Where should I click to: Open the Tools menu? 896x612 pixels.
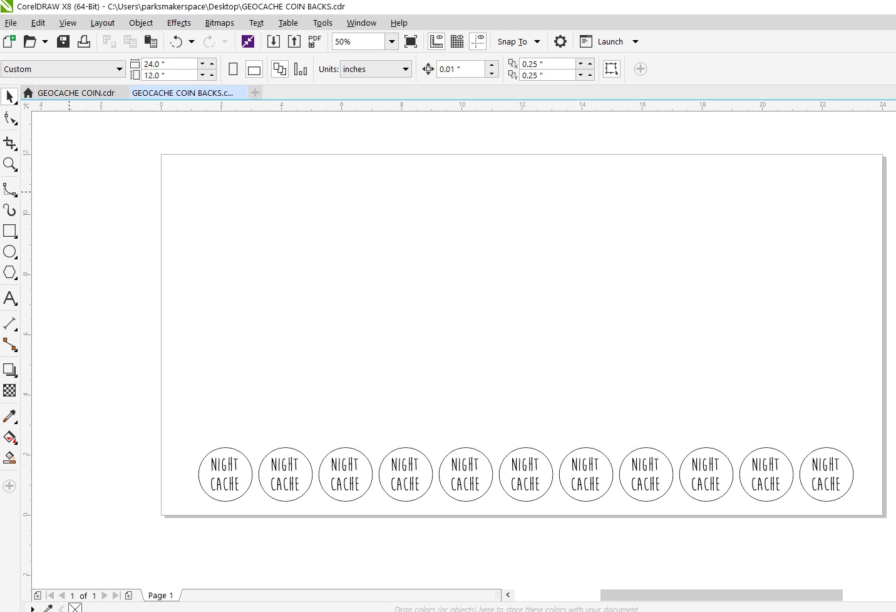click(322, 23)
